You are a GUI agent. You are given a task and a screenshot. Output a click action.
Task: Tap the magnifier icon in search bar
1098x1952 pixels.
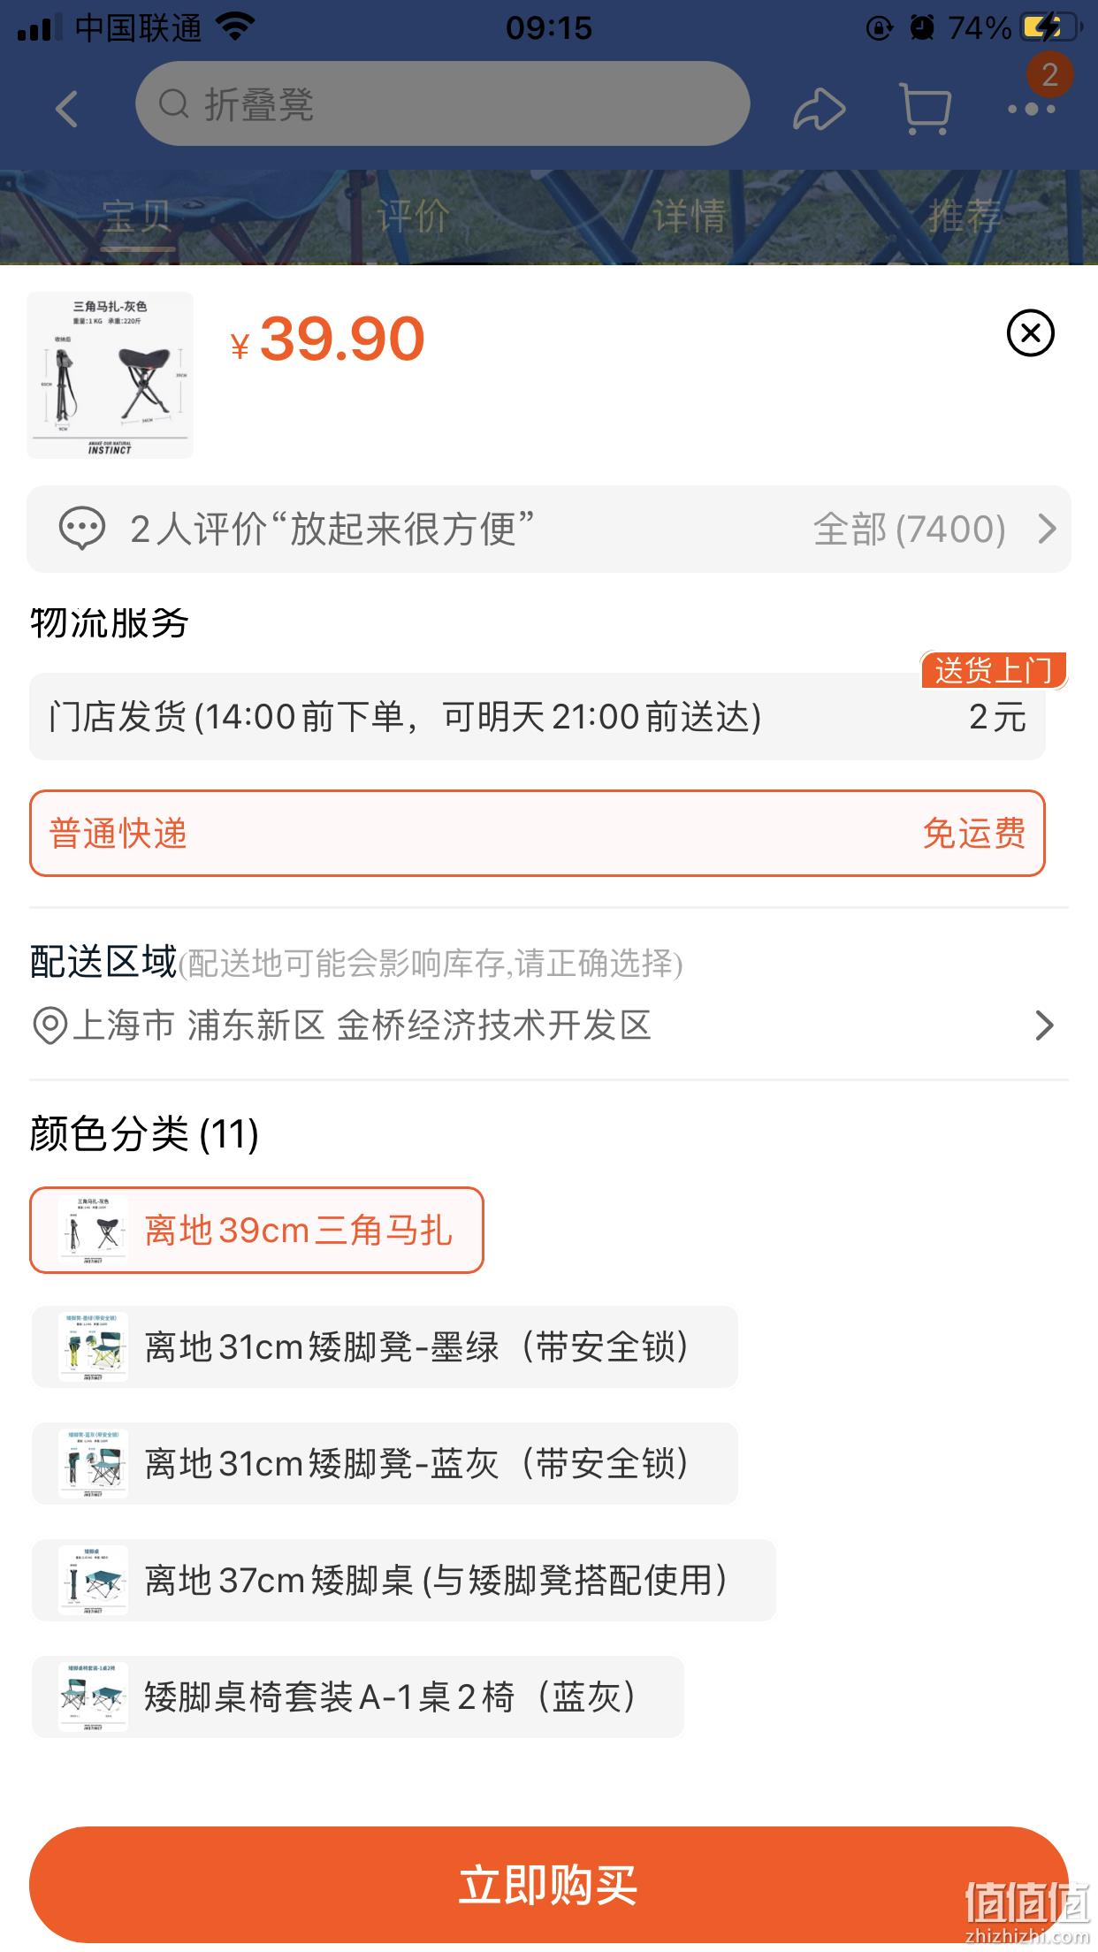pyautogui.click(x=174, y=104)
